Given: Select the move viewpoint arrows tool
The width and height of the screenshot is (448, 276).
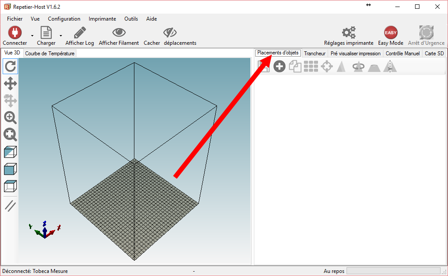Looking at the screenshot, I should pyautogui.click(x=10, y=83).
